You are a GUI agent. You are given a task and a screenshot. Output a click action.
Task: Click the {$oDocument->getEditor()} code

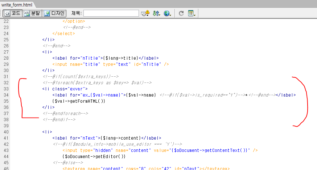(94, 157)
